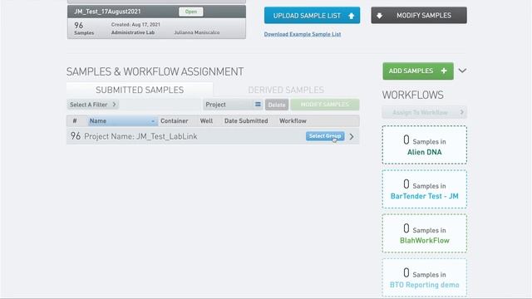This screenshot has height=299, width=532.
Task: Click the Workflows heading
Action: point(412,95)
